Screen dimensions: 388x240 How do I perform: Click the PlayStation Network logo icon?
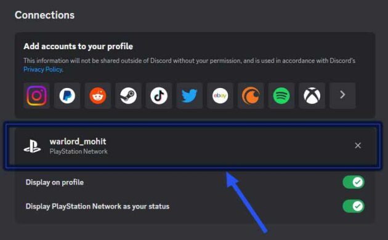tap(33, 146)
